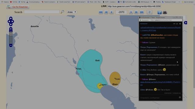Step forward with the double forward arrow
The image size is (195, 109).
[x=136, y=12]
